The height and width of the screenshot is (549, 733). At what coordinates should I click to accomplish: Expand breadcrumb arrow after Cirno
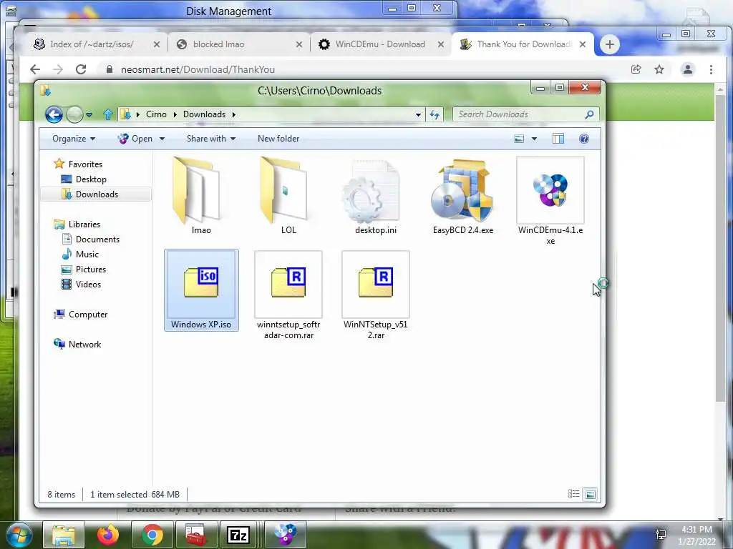pos(175,114)
